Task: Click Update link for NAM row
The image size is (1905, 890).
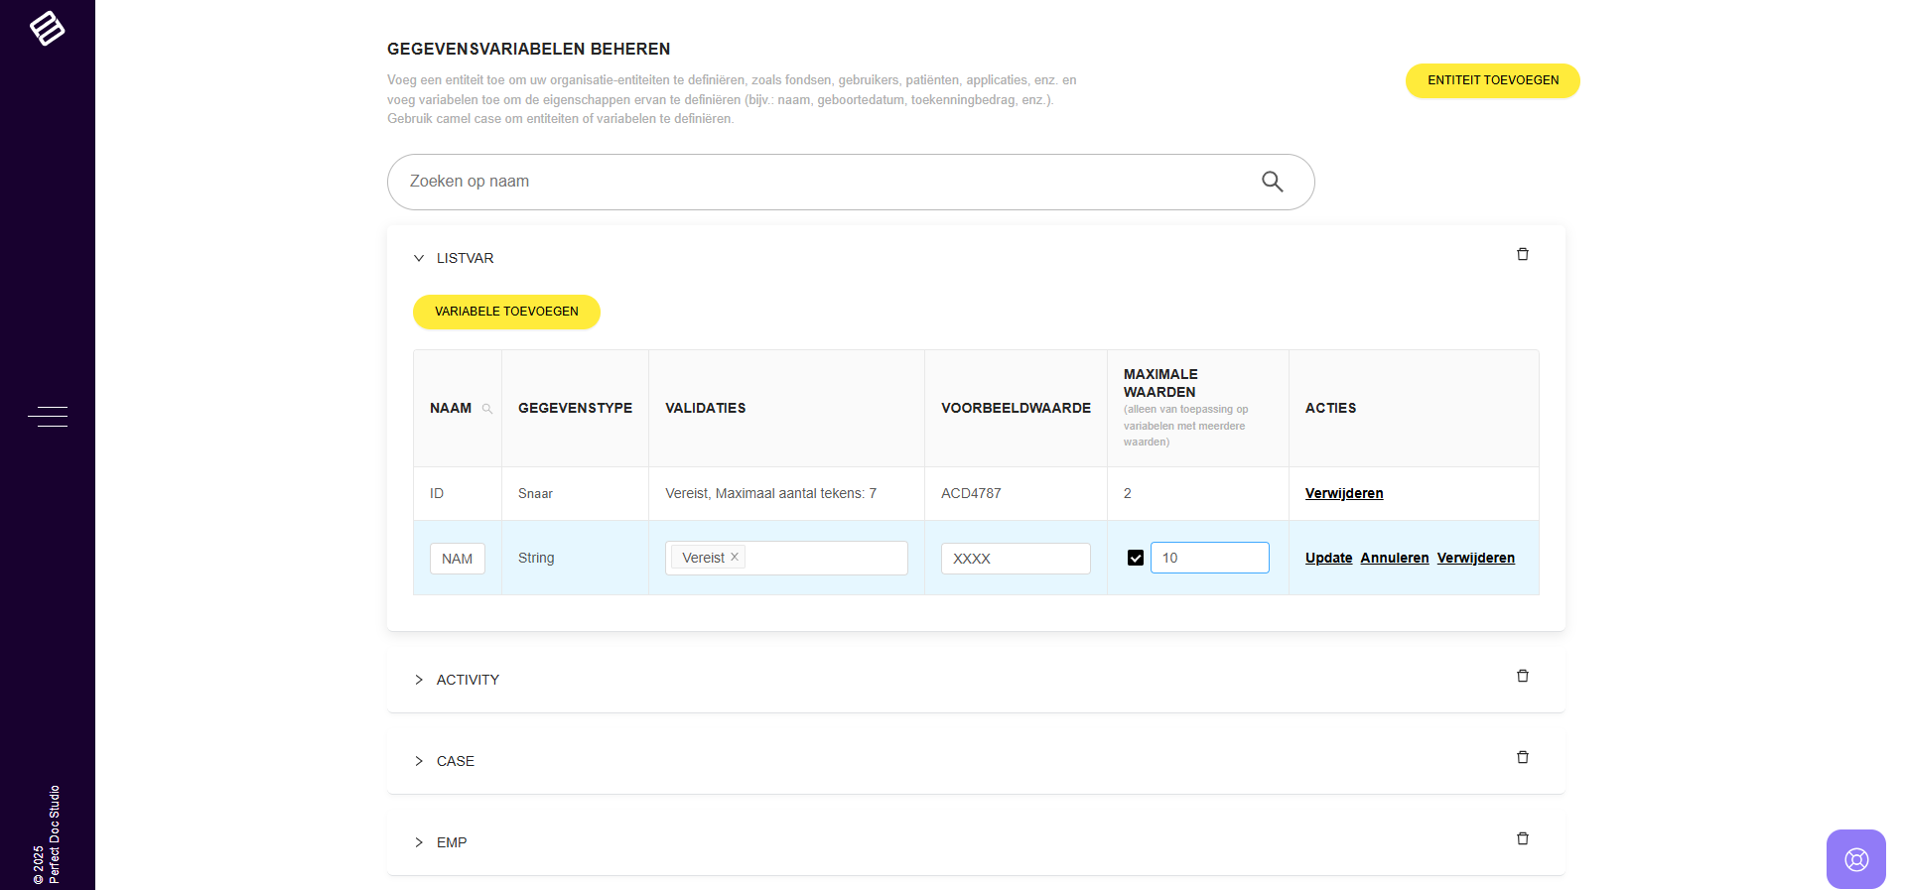Action: pyautogui.click(x=1328, y=558)
